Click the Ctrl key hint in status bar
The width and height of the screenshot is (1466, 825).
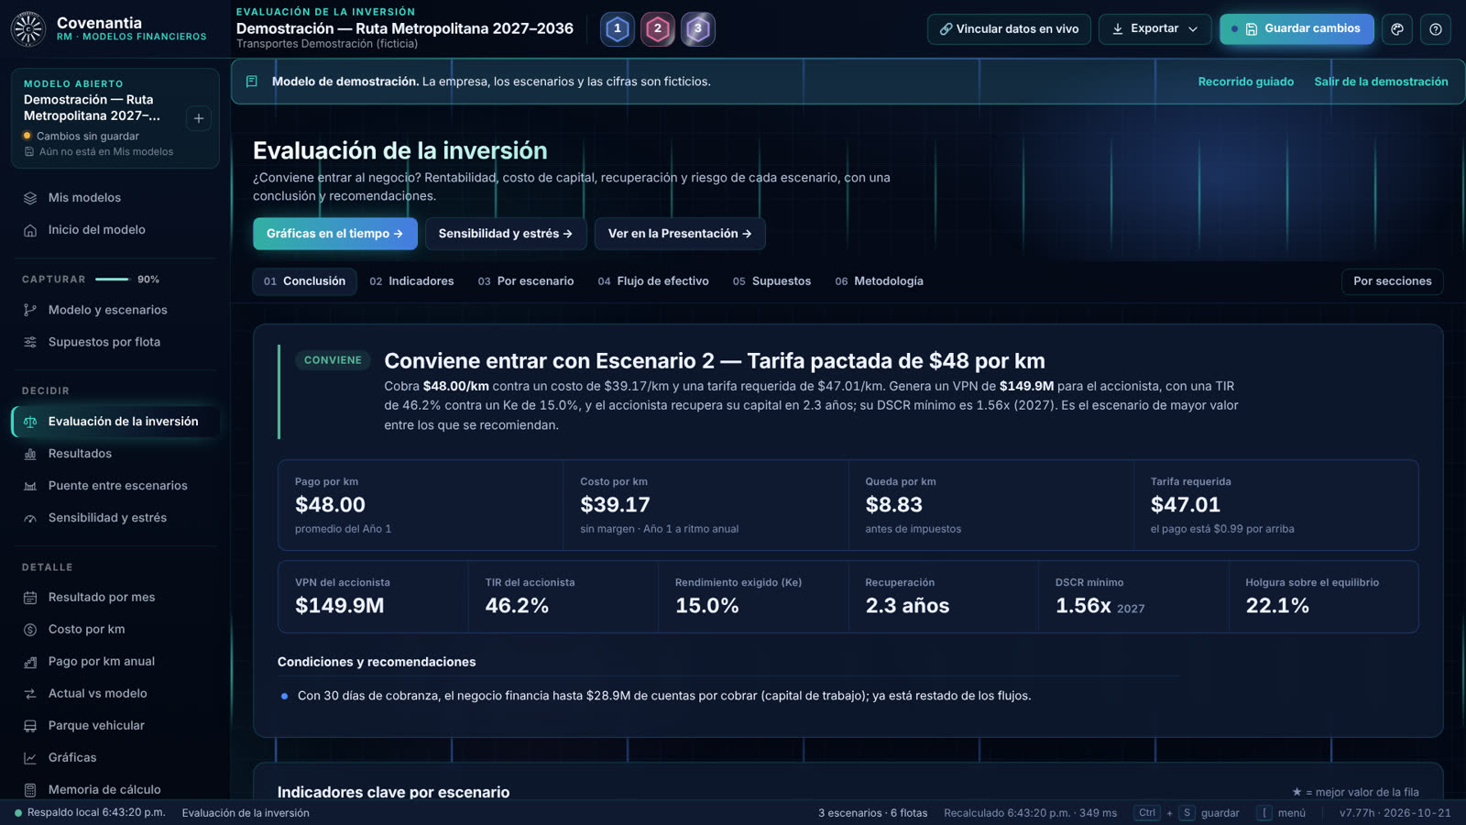[x=1146, y=813]
